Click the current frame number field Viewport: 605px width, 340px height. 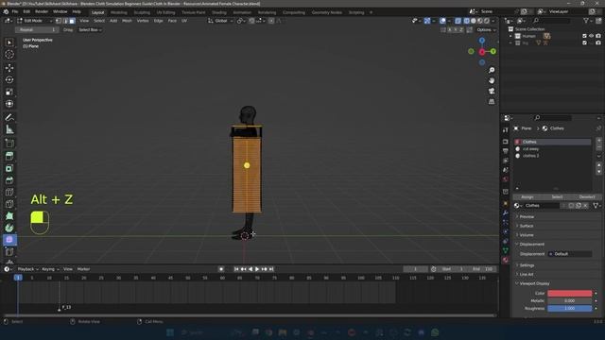(x=416, y=269)
